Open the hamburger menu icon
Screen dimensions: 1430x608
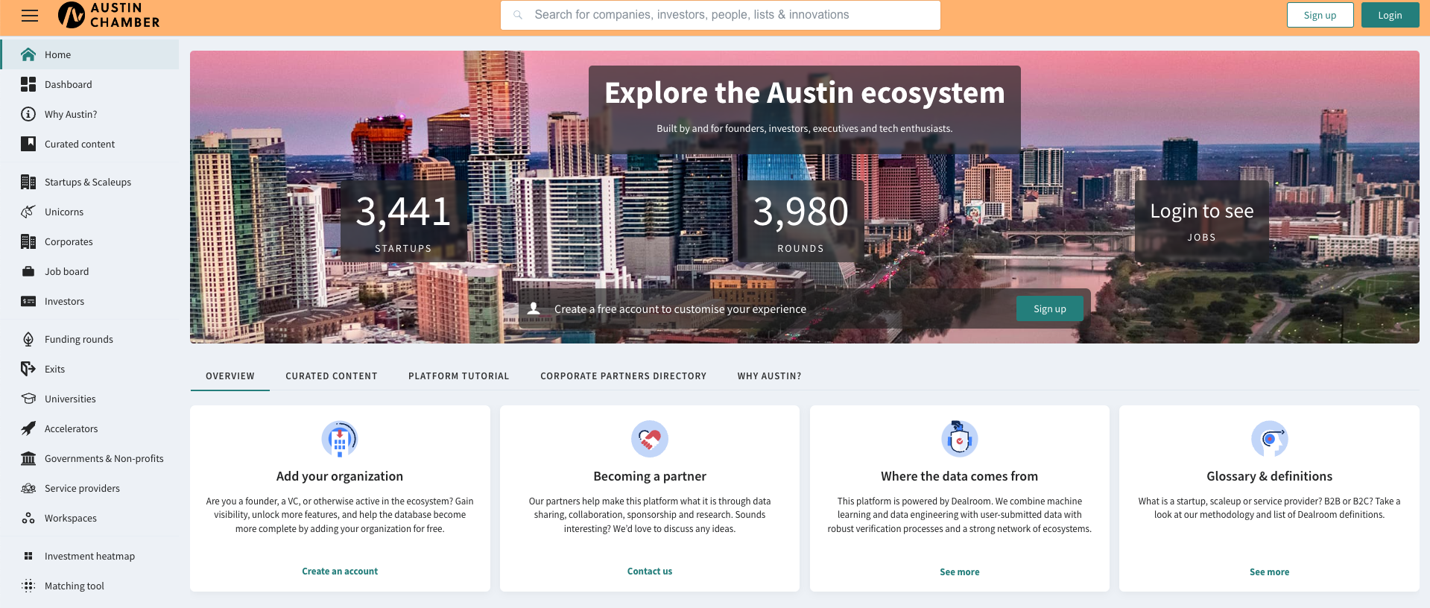point(30,16)
